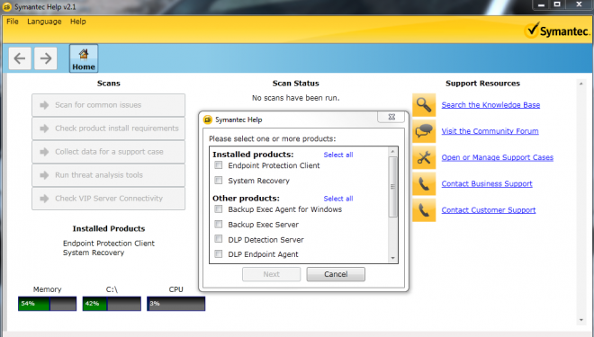Click the forward arrow navigation icon
This screenshot has width=594, height=337.
point(46,58)
